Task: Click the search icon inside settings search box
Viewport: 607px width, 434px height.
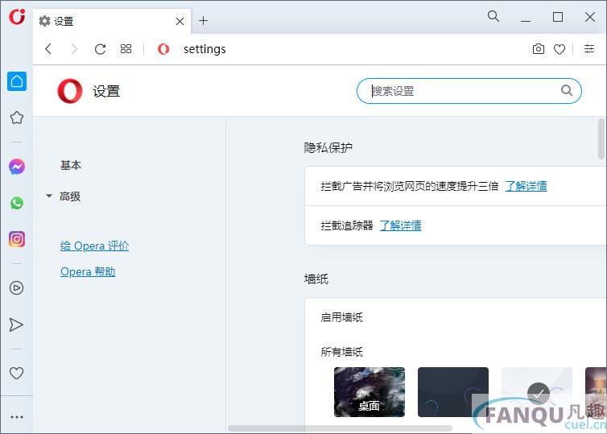Action: pyautogui.click(x=567, y=91)
